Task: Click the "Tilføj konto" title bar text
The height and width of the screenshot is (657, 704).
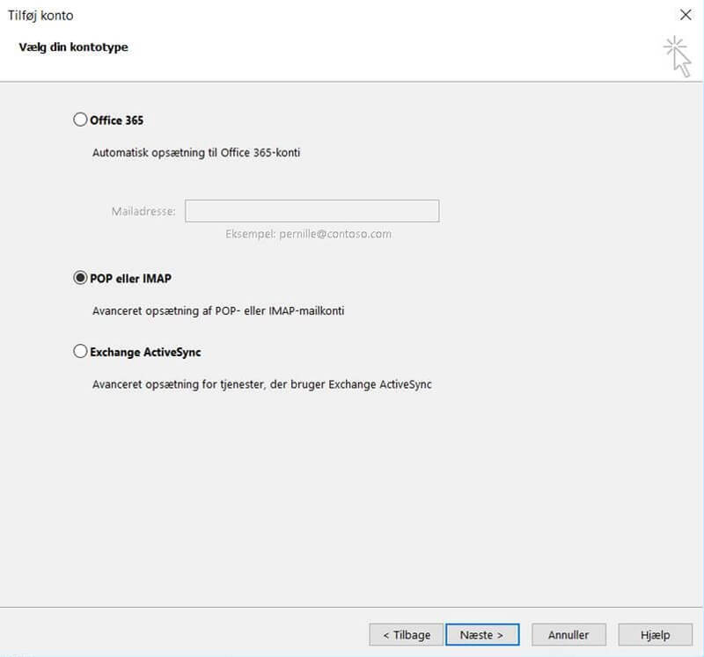Action: (40, 15)
